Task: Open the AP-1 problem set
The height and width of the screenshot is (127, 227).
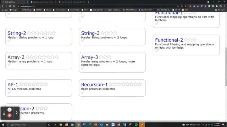Action: 13,85
